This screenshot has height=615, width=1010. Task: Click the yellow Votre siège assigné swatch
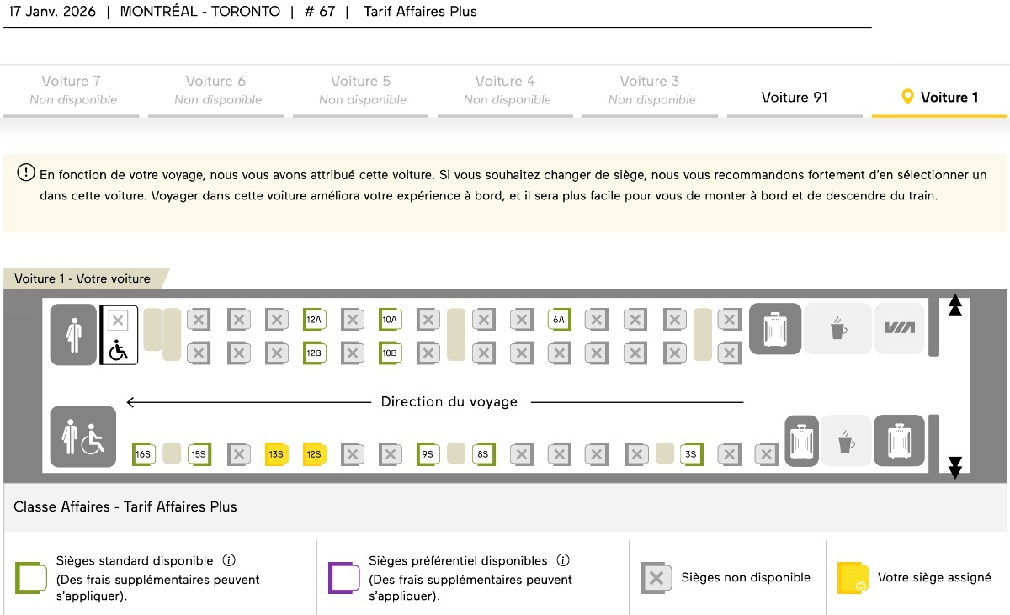pos(852,578)
